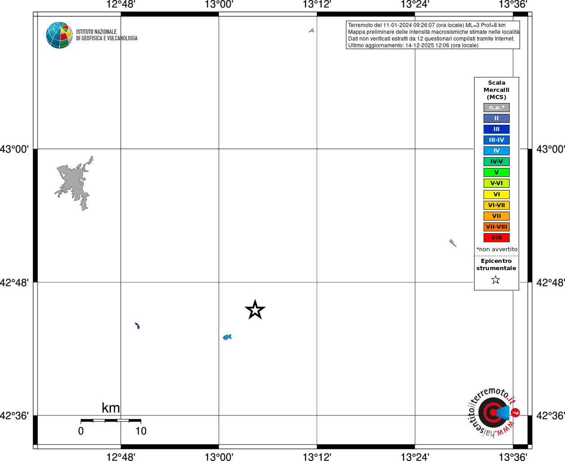Click the large gray locality polygon
Screen dimensions: 565x461
pyautogui.click(x=74, y=184)
